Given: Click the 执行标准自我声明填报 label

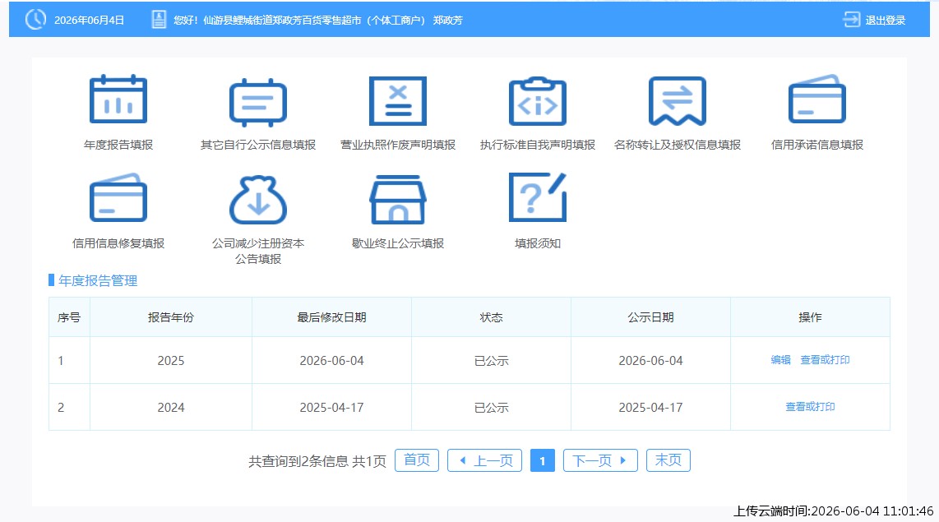Looking at the screenshot, I should [x=537, y=145].
